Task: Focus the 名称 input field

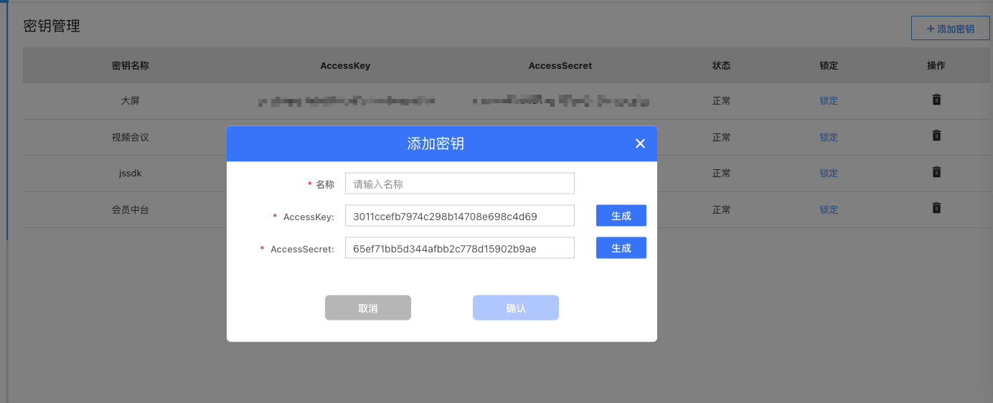Action: [x=459, y=184]
